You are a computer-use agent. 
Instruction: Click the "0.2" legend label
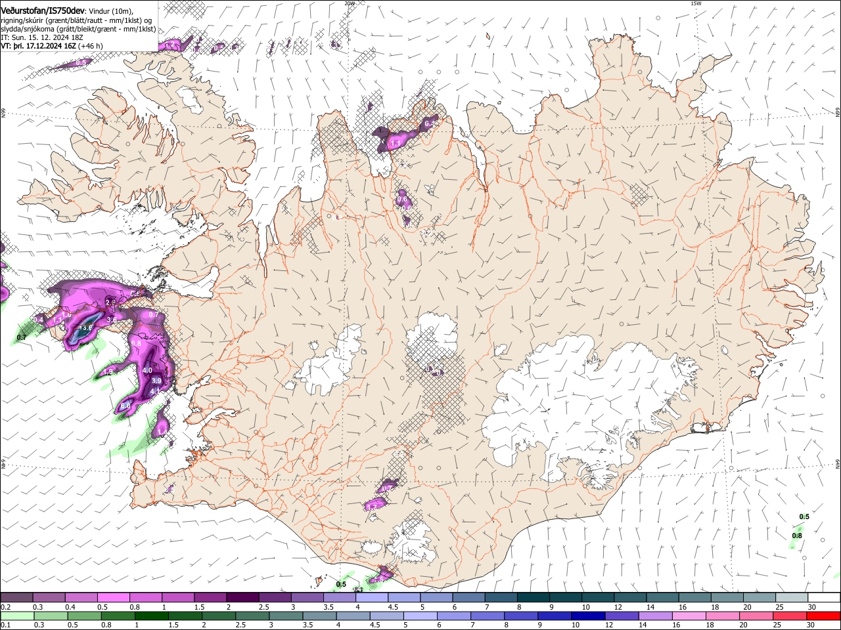(5, 607)
